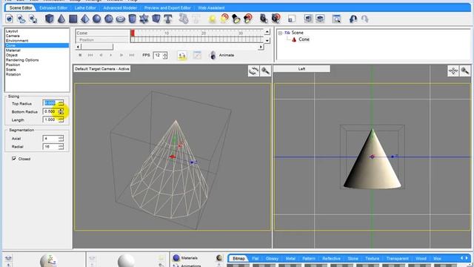
Task: Add a point light with bulb icon
Action: (x=213, y=19)
